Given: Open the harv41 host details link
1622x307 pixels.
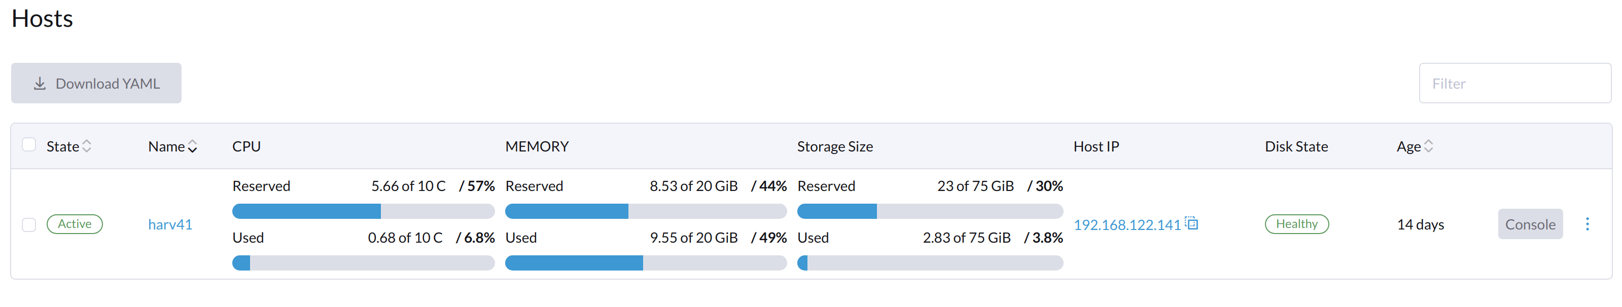Looking at the screenshot, I should 170,224.
